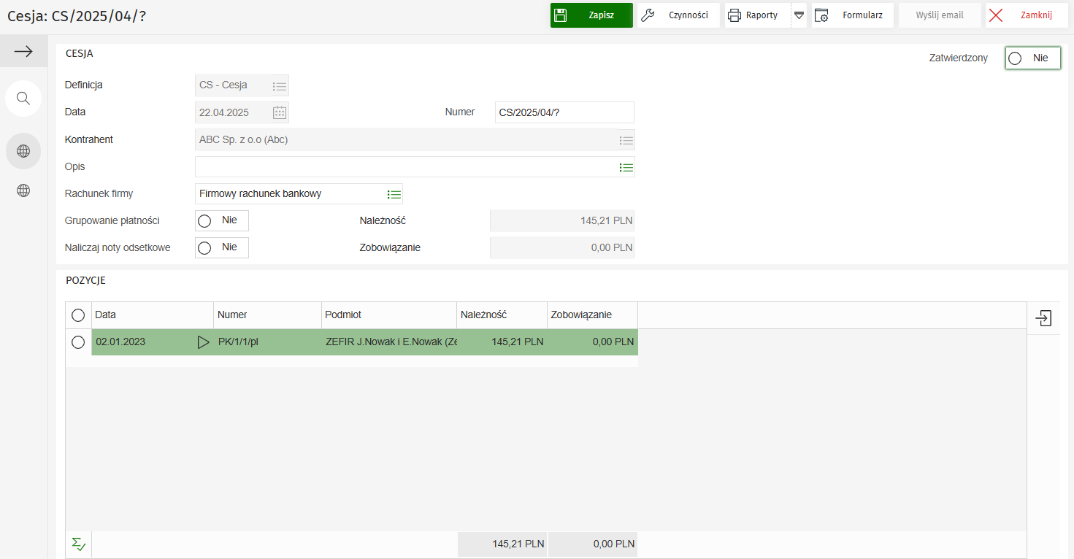Open the Rachunek firmy list
Viewport: 1074px width, 559px height.
pos(394,194)
